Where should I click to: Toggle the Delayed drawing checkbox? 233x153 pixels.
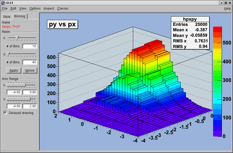pos(5,113)
